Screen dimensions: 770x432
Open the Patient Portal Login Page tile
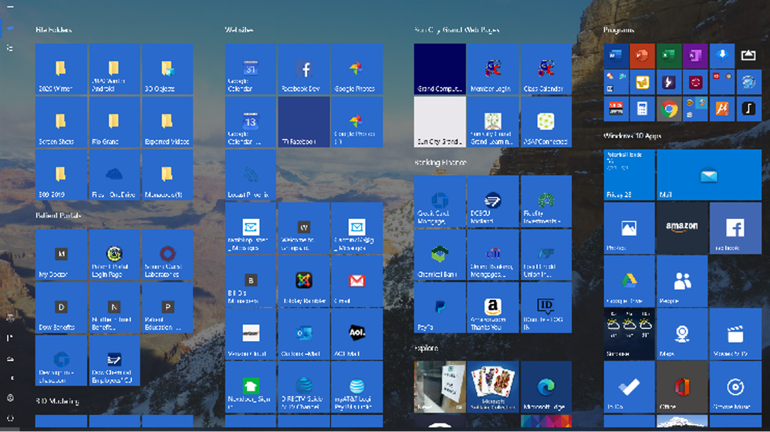[x=114, y=255]
